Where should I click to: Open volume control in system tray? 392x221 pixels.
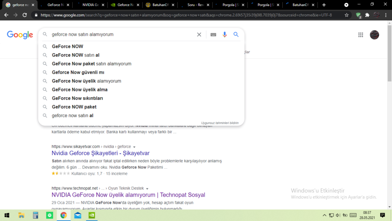tap(338, 215)
